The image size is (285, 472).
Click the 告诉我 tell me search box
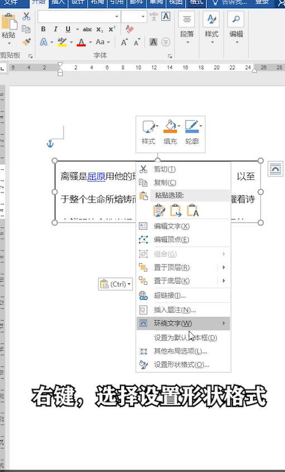[x=230, y=3]
